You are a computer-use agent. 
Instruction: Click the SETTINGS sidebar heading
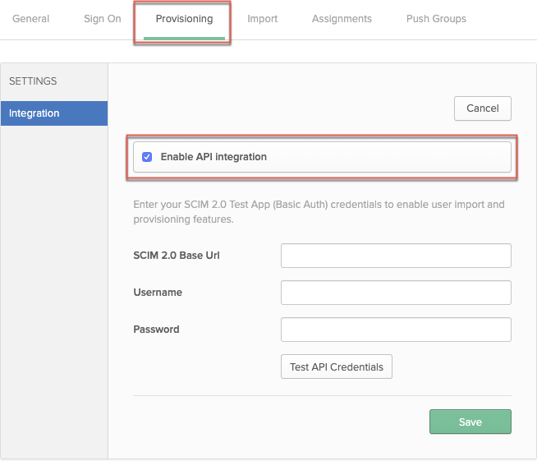(33, 81)
